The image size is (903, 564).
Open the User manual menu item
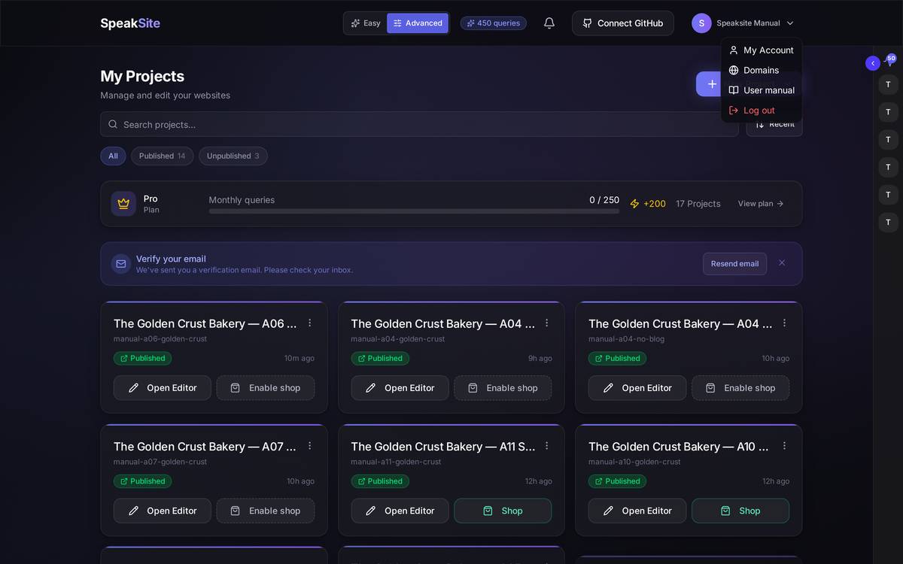coord(762,90)
